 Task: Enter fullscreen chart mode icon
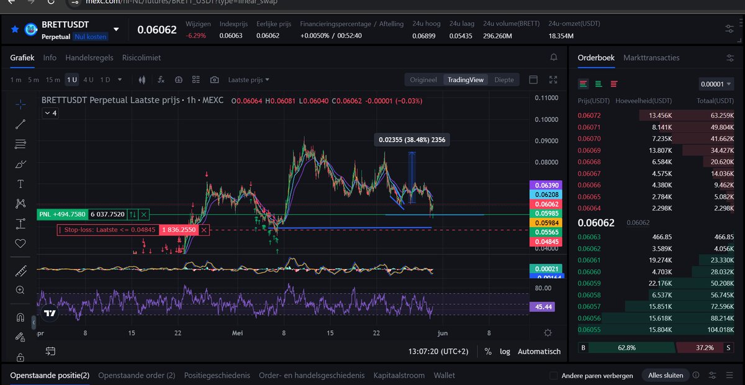coord(553,79)
